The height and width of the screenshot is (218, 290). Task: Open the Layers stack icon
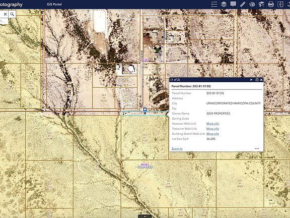(224, 4)
